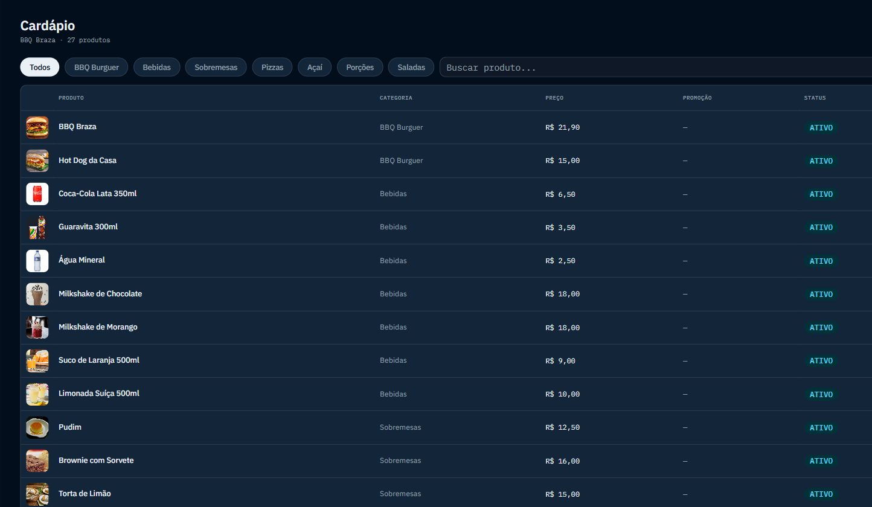
Task: Open the Pudim product thumbnail
Action: click(x=37, y=428)
